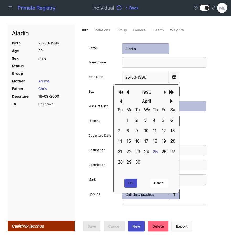This screenshot has width=231, height=240.
Task: Confirm the date with the OK button
Action: coord(131,183)
